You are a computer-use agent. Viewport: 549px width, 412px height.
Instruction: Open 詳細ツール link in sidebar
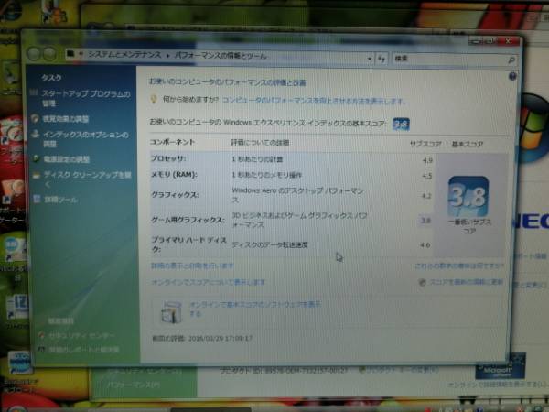point(61,200)
